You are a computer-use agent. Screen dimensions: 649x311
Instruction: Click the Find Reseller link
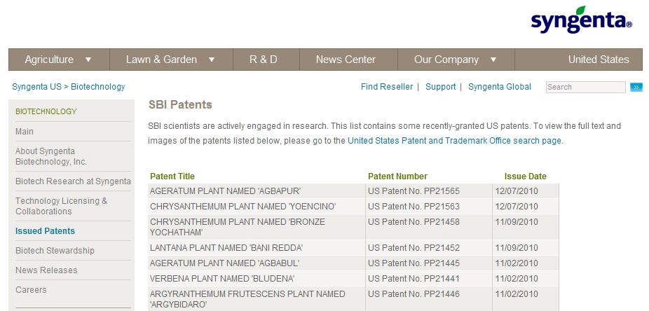(x=387, y=87)
